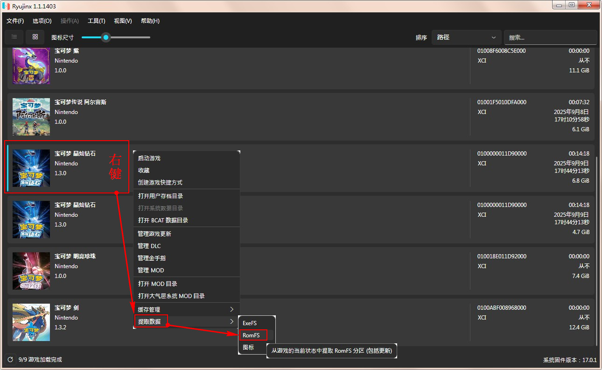Open 打开用户存档目录 from context menu
Image resolution: width=602 pixels, height=370 pixels.
[187, 196]
